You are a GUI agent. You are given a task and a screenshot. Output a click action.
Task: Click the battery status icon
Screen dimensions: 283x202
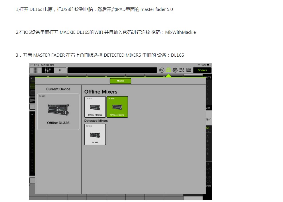209,65
